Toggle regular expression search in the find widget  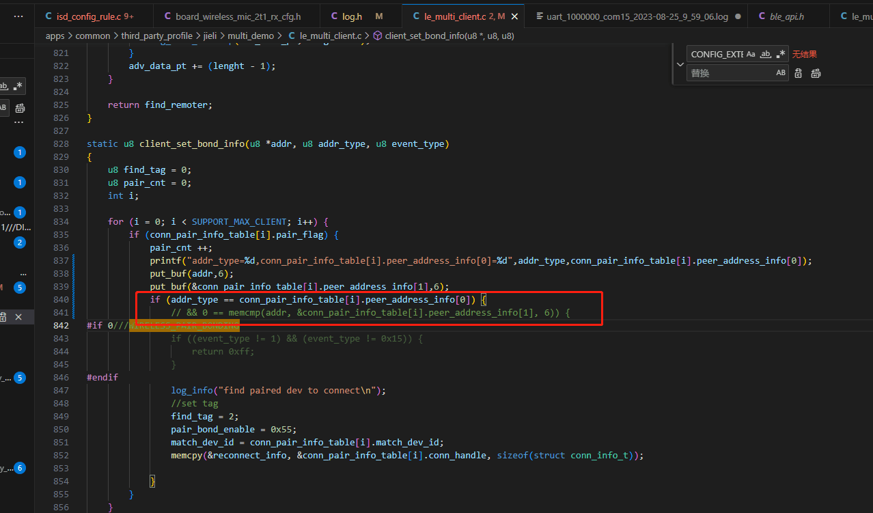(781, 54)
